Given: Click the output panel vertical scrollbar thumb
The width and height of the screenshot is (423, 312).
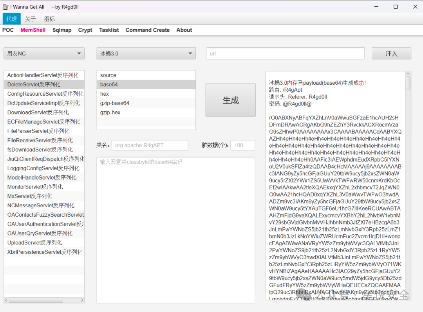Looking at the screenshot, I should pos(408,83).
